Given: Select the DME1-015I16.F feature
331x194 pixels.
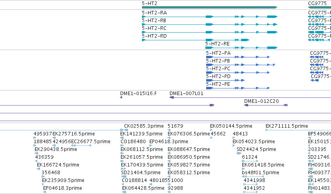Looking at the screenshot, I should coord(121,97).
